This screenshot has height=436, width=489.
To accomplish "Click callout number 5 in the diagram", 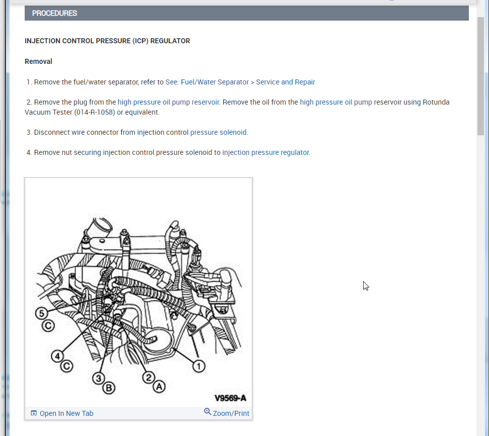I will tap(41, 313).
